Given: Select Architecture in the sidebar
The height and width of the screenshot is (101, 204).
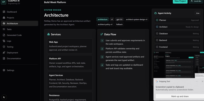Looking at the screenshot, I should [19, 23].
